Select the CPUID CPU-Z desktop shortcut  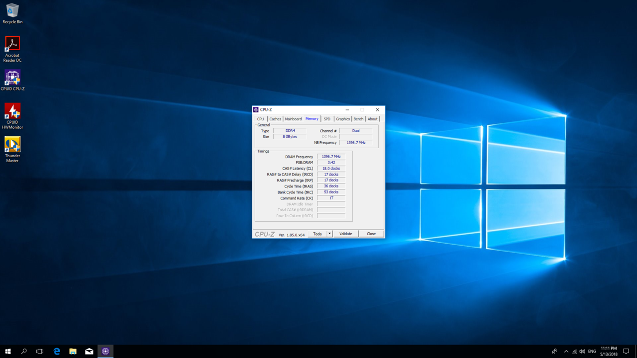(12, 81)
